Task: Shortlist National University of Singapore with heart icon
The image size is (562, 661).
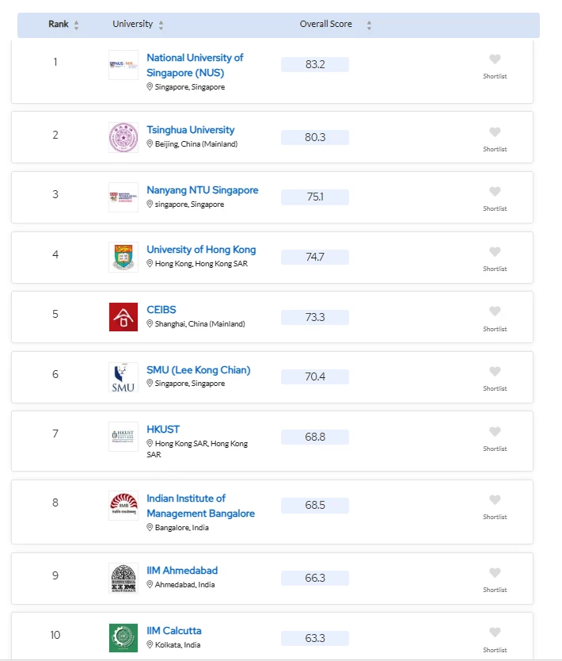Action: [x=495, y=59]
